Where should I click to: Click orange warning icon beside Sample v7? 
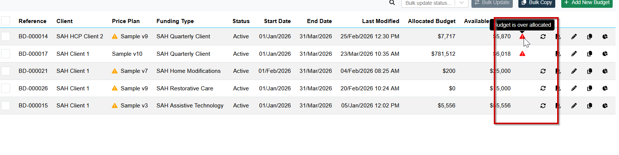115,71
